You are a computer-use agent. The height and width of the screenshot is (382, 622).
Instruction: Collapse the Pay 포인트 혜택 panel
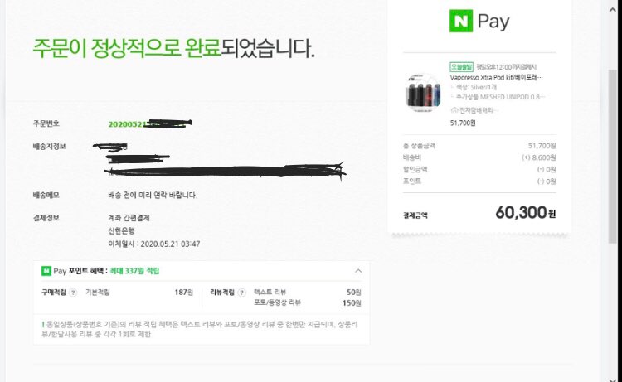coord(357,271)
